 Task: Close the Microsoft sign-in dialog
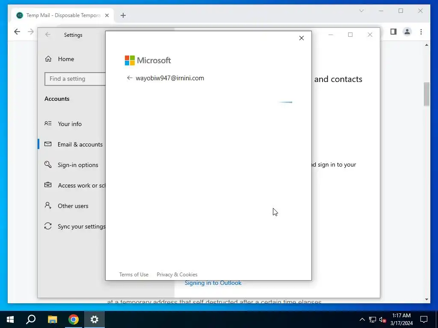302,38
